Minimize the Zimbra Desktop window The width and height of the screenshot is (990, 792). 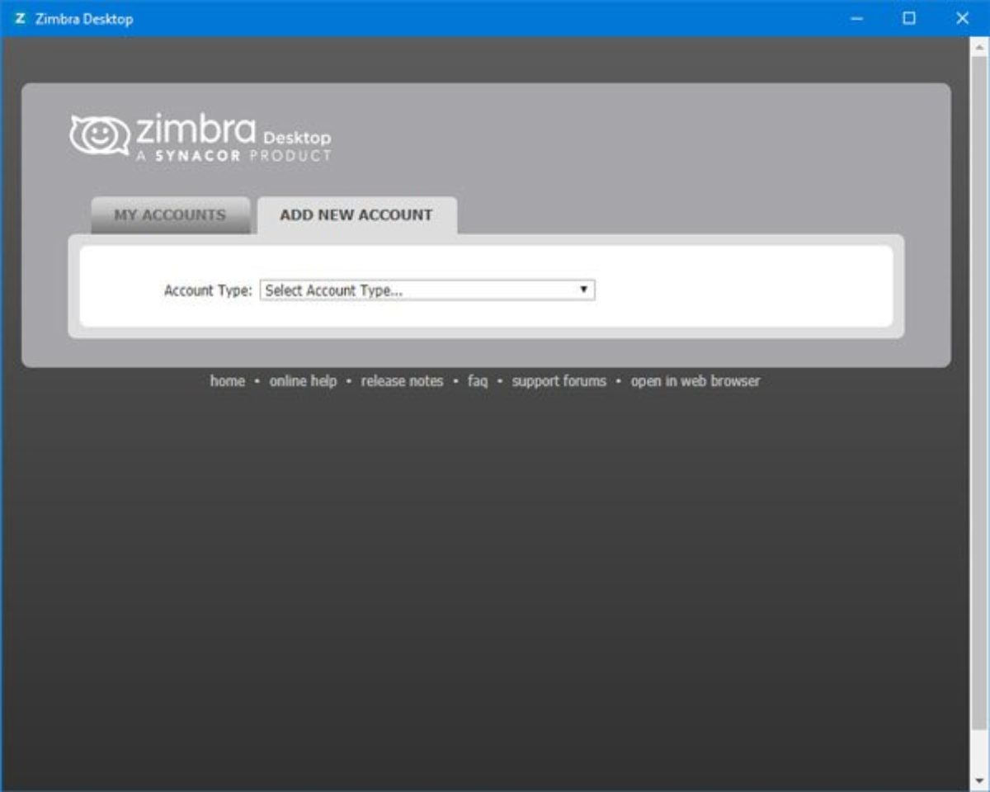857,18
